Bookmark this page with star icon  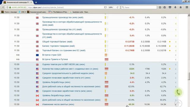tap(160, 7)
